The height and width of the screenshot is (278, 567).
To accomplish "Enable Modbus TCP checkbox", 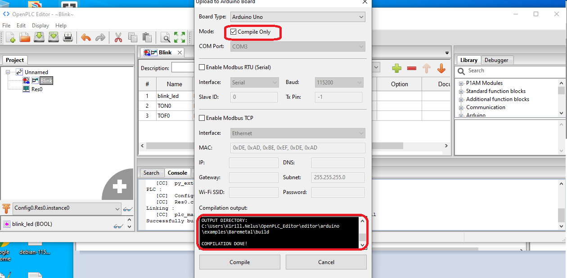I will (202, 118).
